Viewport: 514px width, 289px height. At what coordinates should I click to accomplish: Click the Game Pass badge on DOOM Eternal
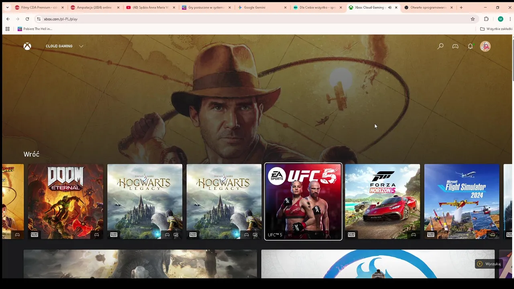tap(35, 235)
